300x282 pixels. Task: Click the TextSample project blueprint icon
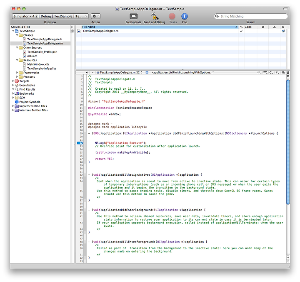[x=17, y=31]
